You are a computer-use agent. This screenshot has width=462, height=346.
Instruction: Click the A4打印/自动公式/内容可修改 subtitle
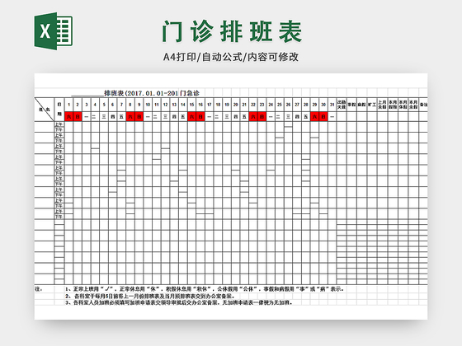[x=231, y=57]
